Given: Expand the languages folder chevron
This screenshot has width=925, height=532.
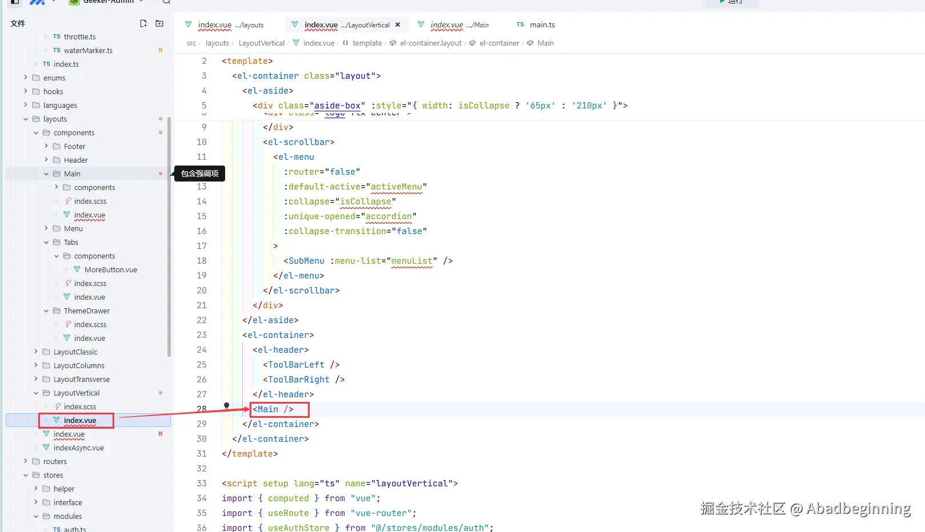Looking at the screenshot, I should pyautogui.click(x=26, y=104).
